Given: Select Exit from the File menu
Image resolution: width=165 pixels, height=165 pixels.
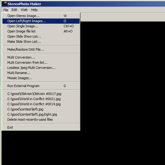Looking at the screenshot, I should (41, 127).
